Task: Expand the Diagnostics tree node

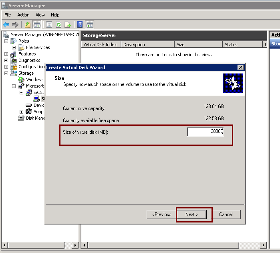Action: point(6,60)
